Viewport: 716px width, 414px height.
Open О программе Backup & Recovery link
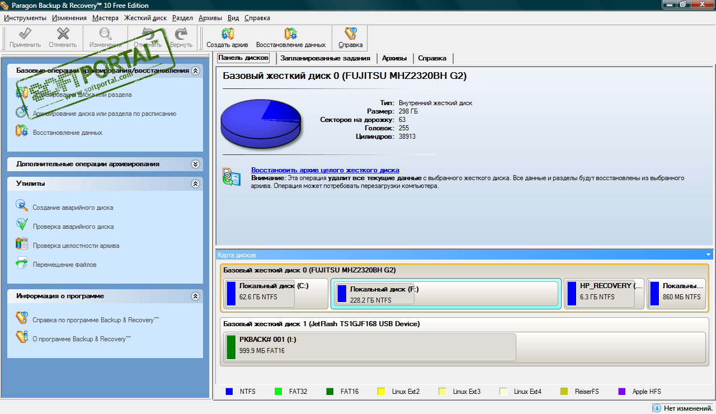tap(82, 339)
